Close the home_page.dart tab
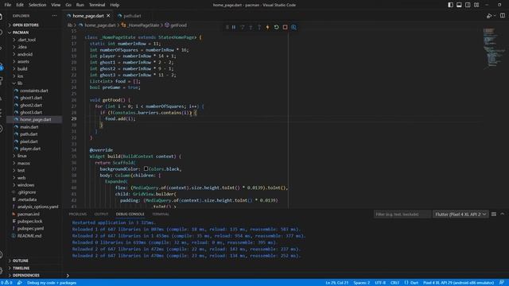Screen dimensions: 509x286 108,16
